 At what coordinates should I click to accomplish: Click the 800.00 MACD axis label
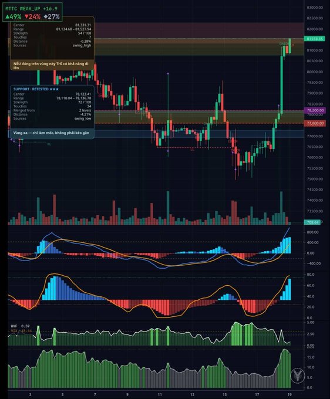click(x=312, y=232)
